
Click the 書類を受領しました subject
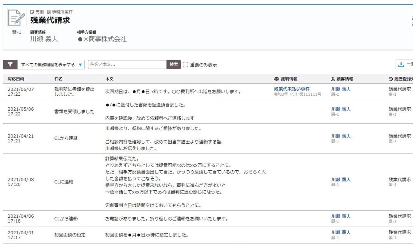tap(74, 112)
